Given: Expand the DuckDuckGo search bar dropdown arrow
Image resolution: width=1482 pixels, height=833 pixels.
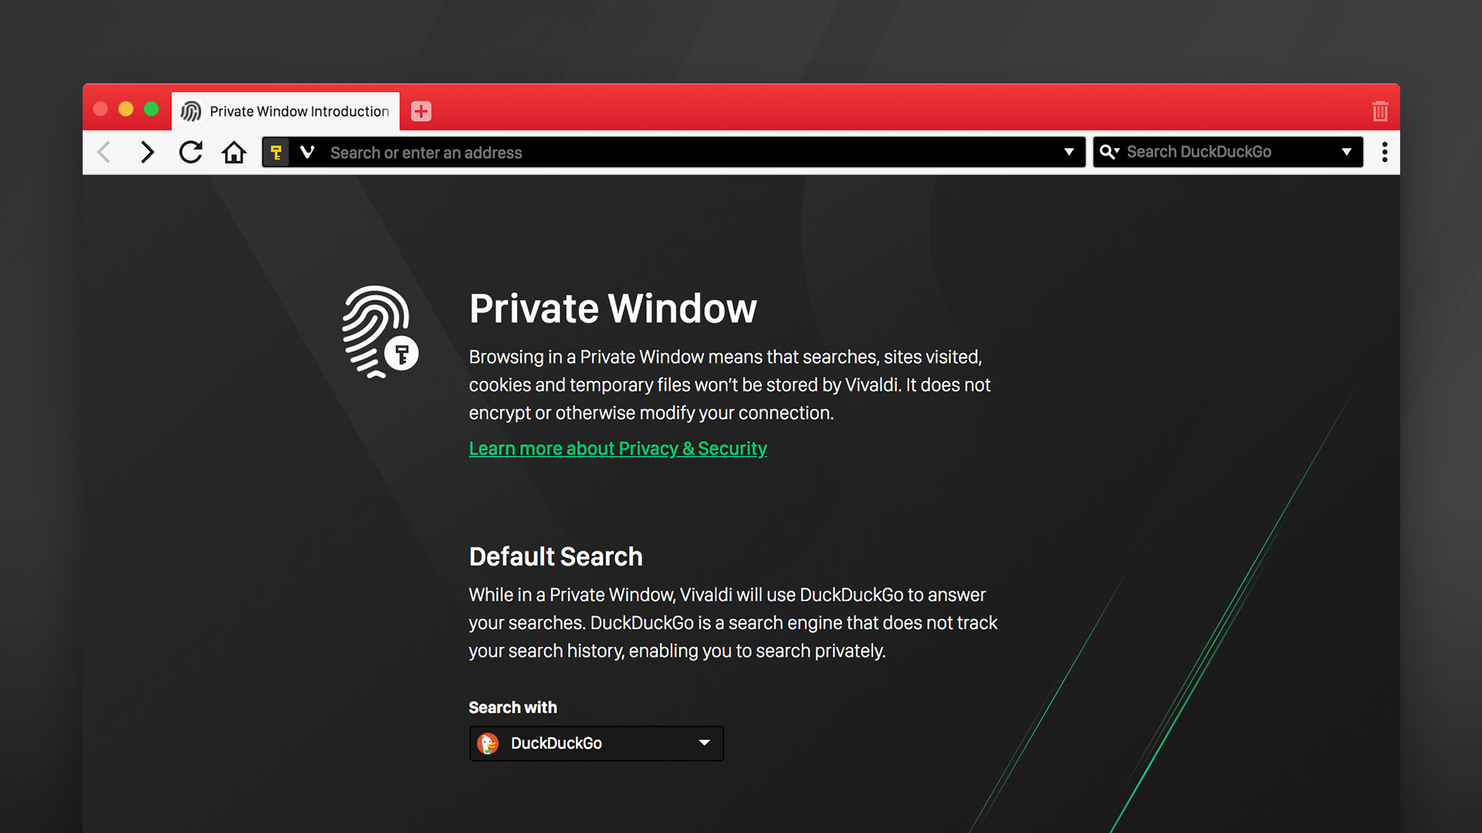Looking at the screenshot, I should click(1350, 153).
